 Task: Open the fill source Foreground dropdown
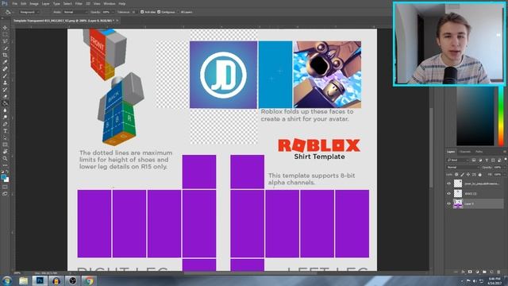[29, 12]
